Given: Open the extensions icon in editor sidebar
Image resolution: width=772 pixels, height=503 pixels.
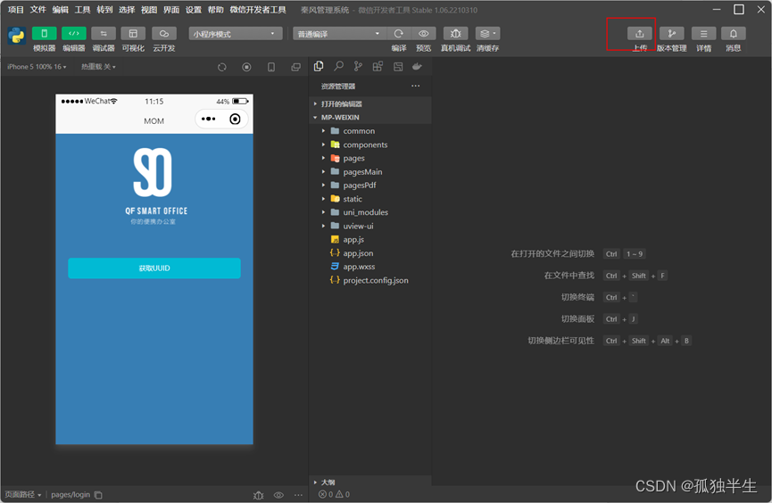Looking at the screenshot, I should pyautogui.click(x=378, y=66).
